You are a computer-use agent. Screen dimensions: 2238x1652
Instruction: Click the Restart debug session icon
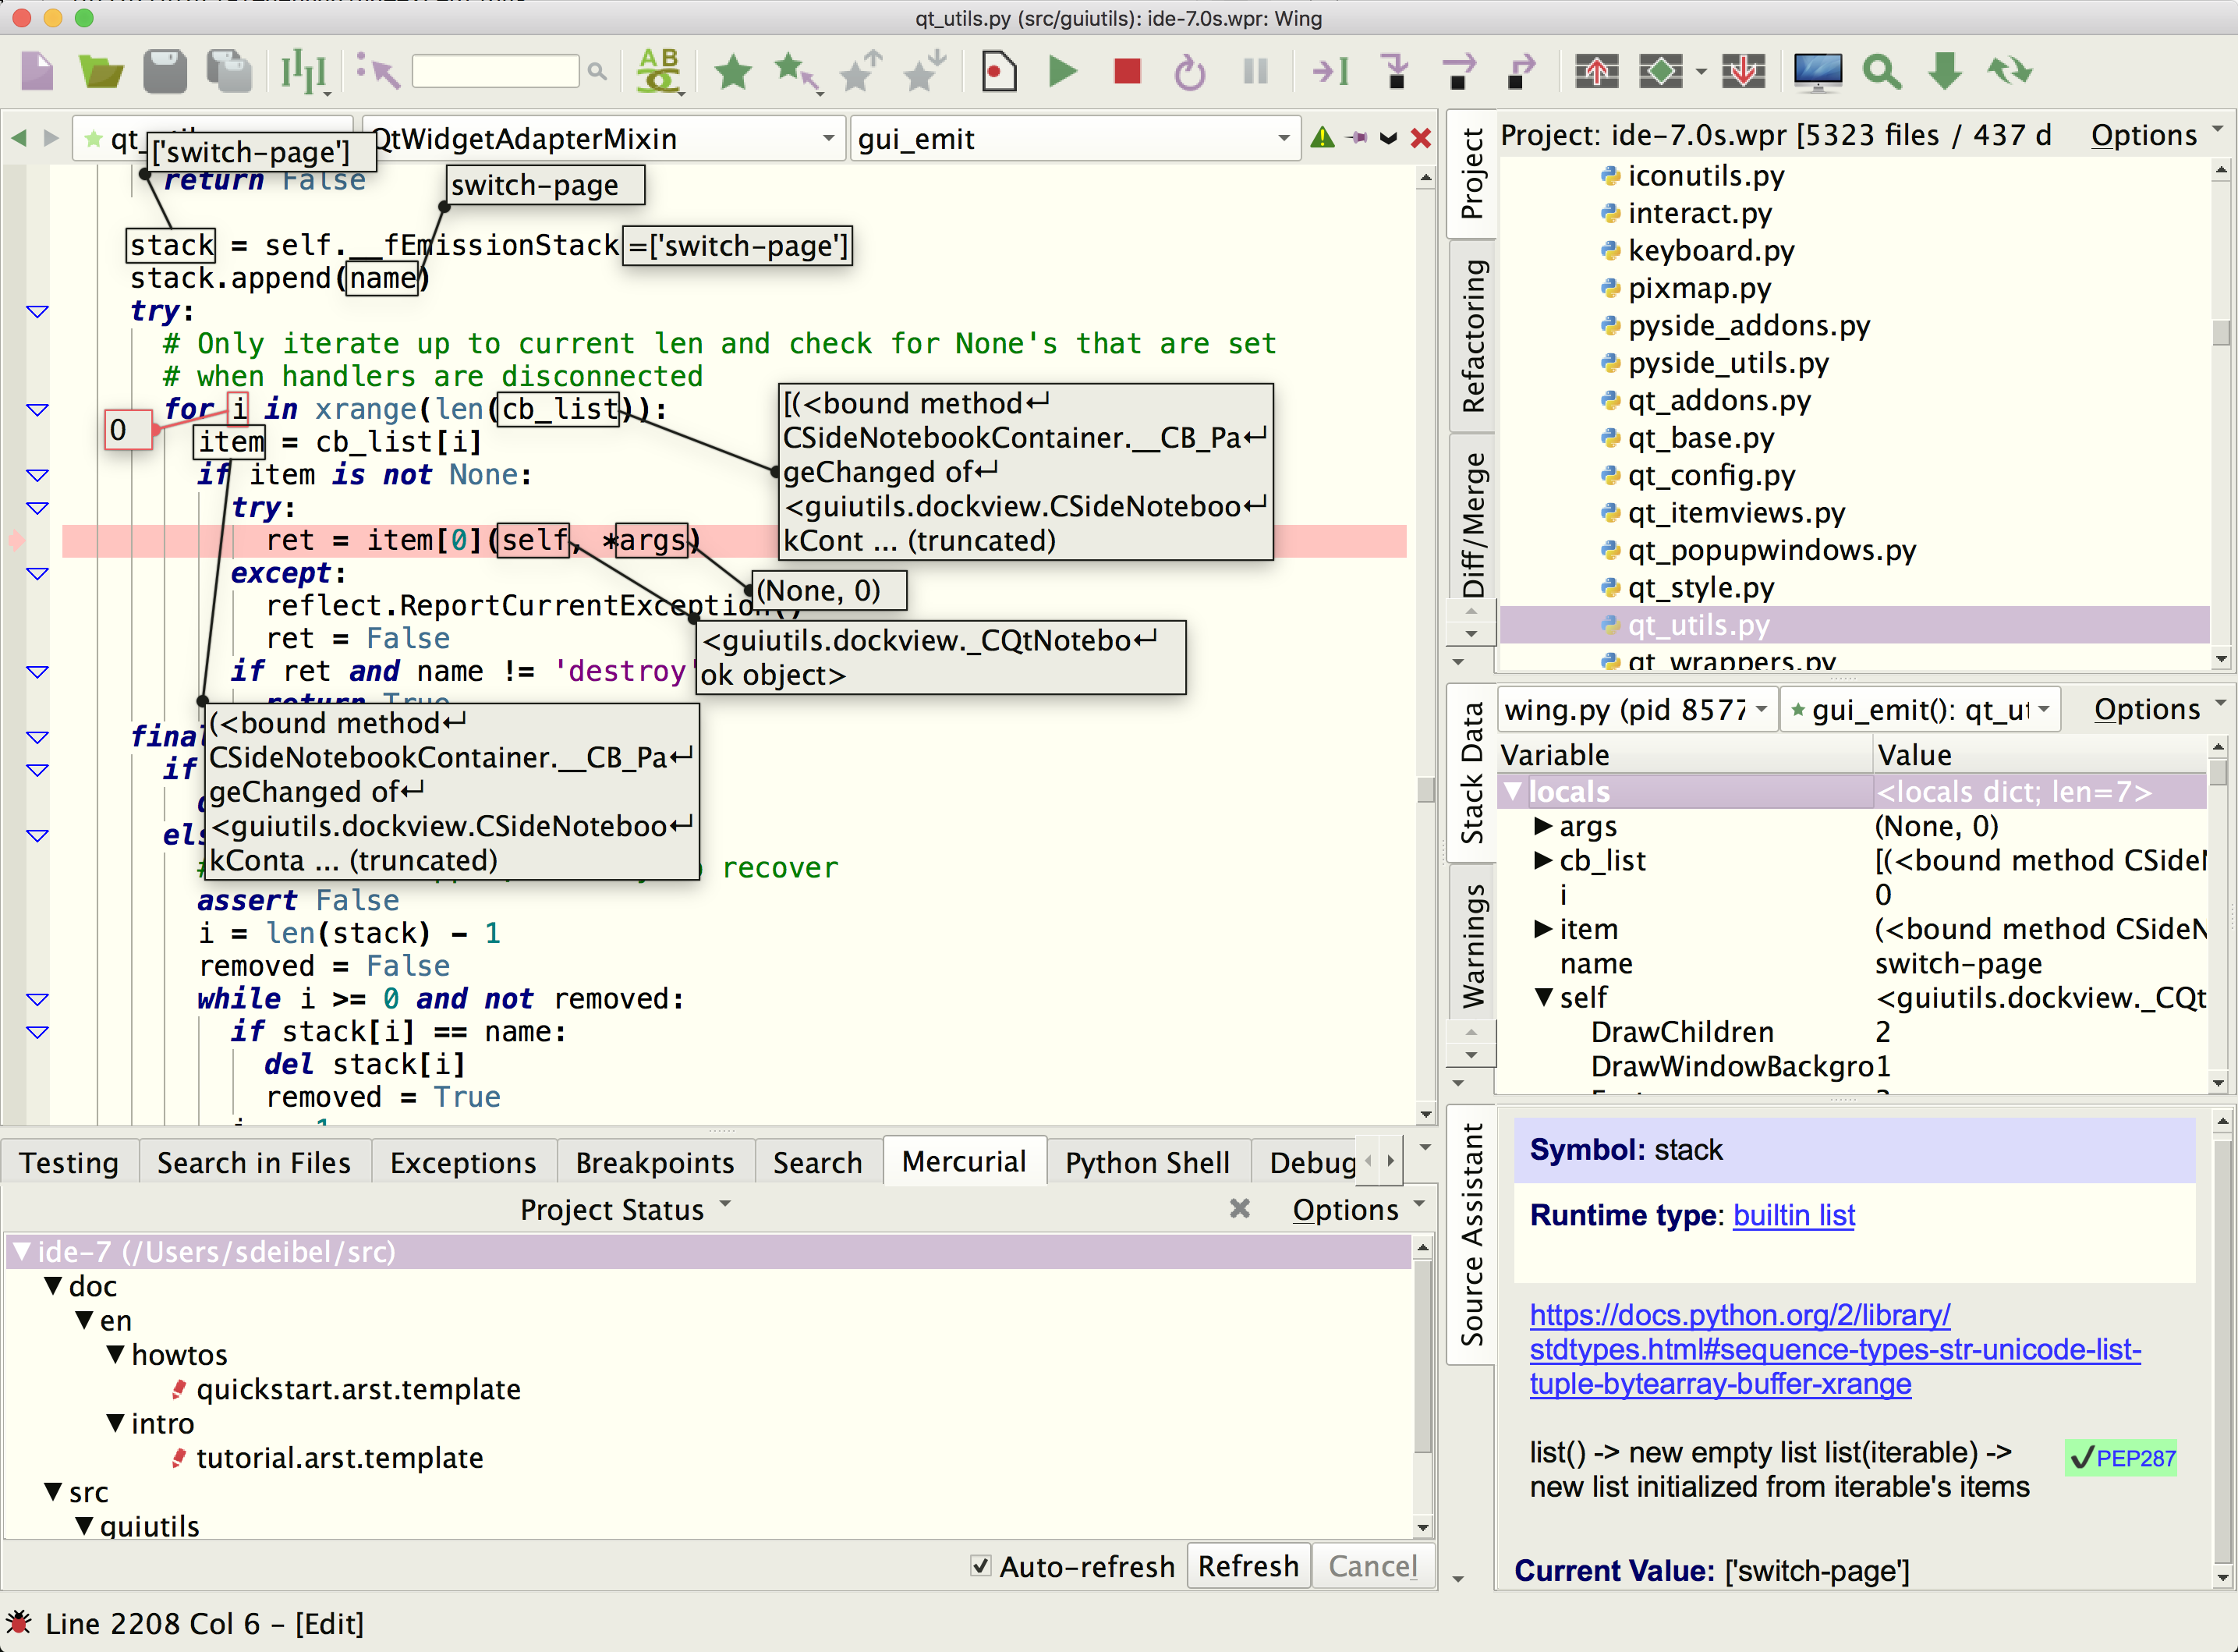[x=1192, y=69]
